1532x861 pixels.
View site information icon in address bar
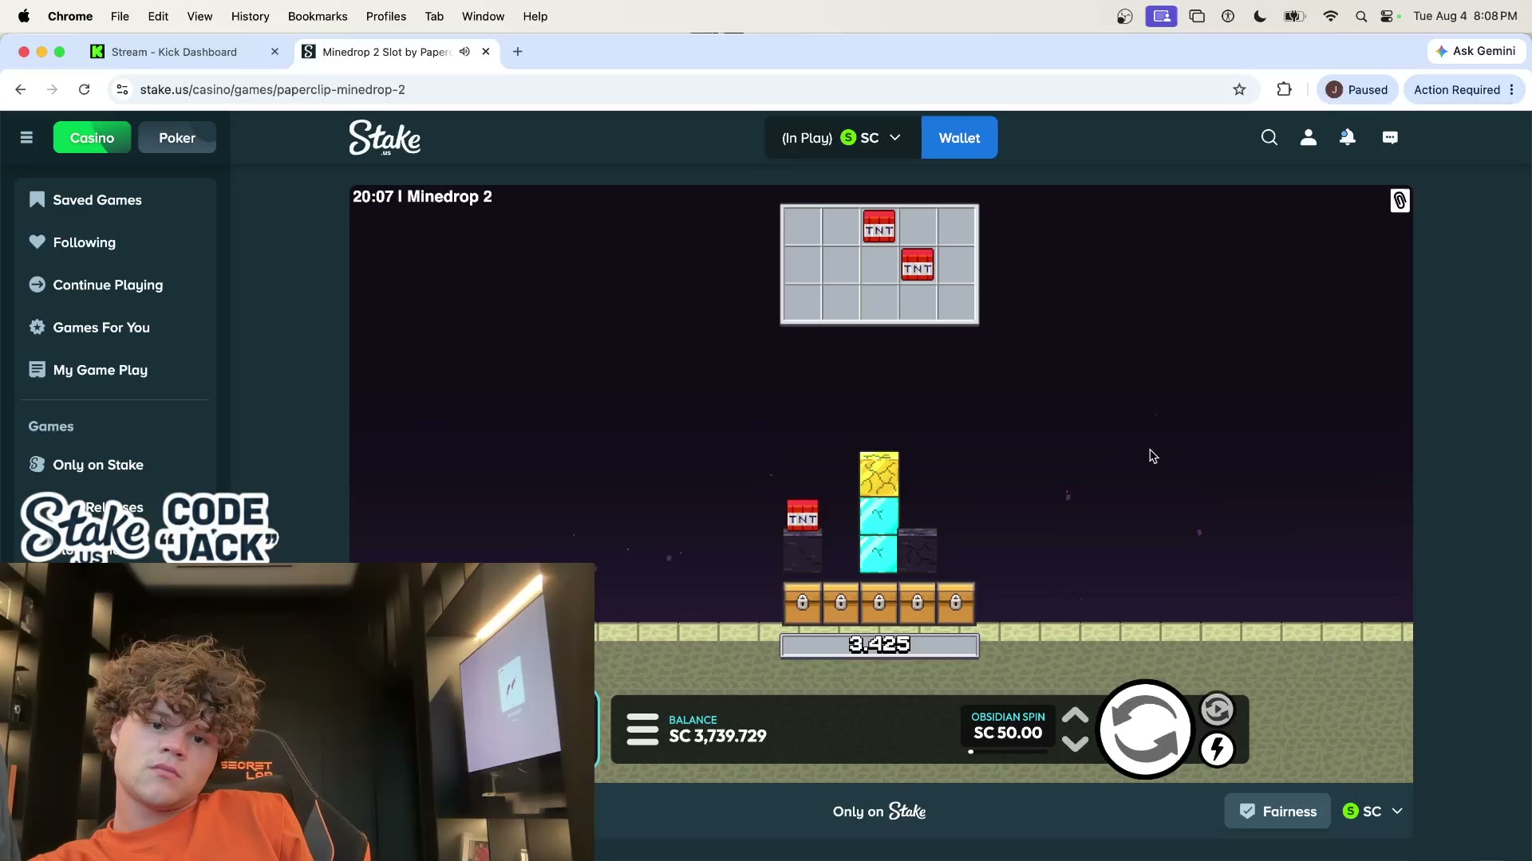point(122,89)
